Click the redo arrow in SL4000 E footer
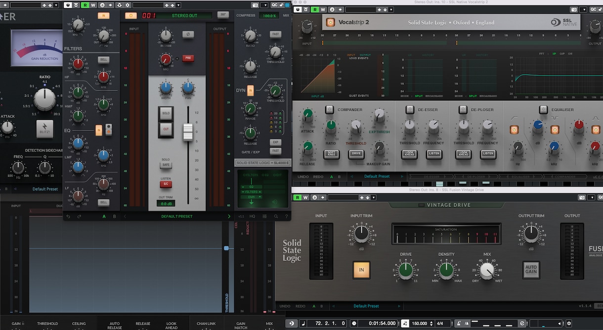 [x=79, y=216]
